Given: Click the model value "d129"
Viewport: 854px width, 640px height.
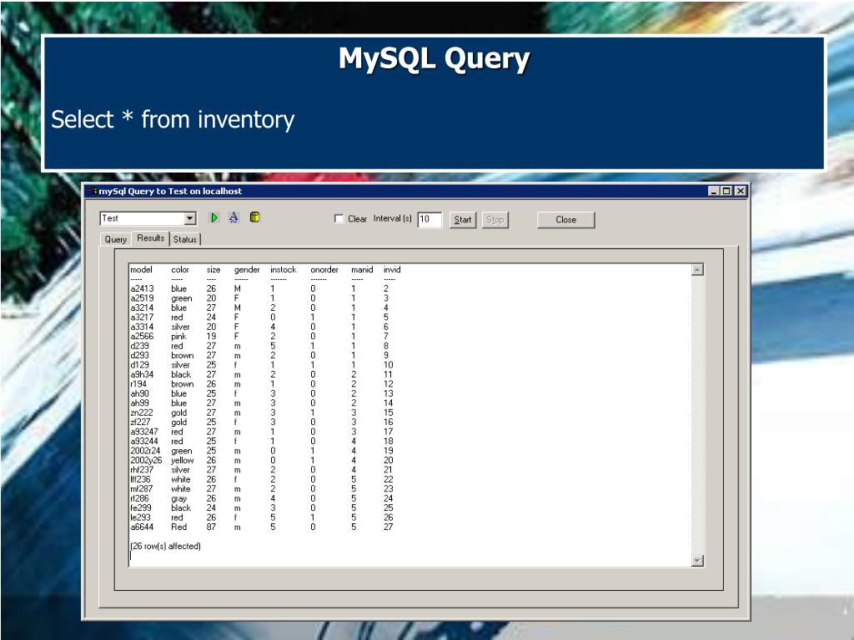Looking at the screenshot, I should click(x=139, y=365).
